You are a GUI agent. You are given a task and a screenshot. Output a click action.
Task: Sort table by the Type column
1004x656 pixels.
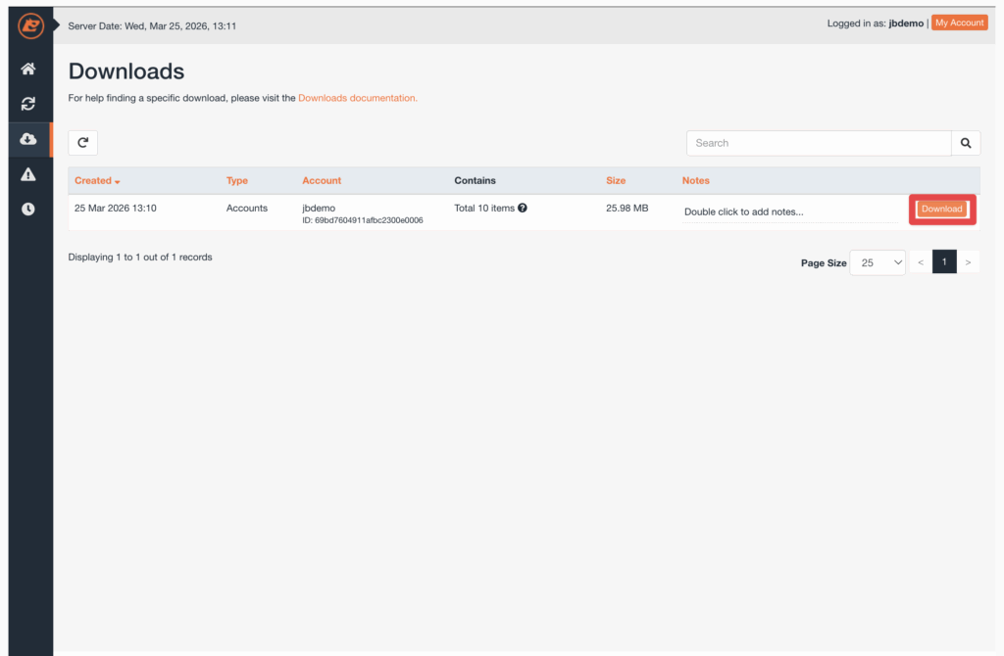click(237, 181)
